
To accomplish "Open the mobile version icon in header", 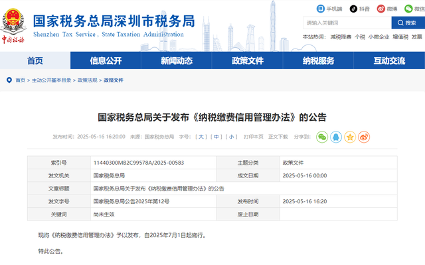I will (x=321, y=9).
